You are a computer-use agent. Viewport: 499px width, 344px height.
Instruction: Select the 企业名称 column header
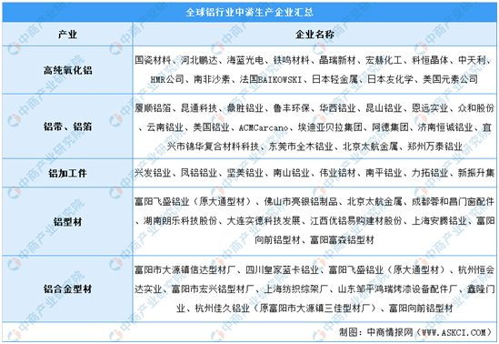click(x=314, y=34)
